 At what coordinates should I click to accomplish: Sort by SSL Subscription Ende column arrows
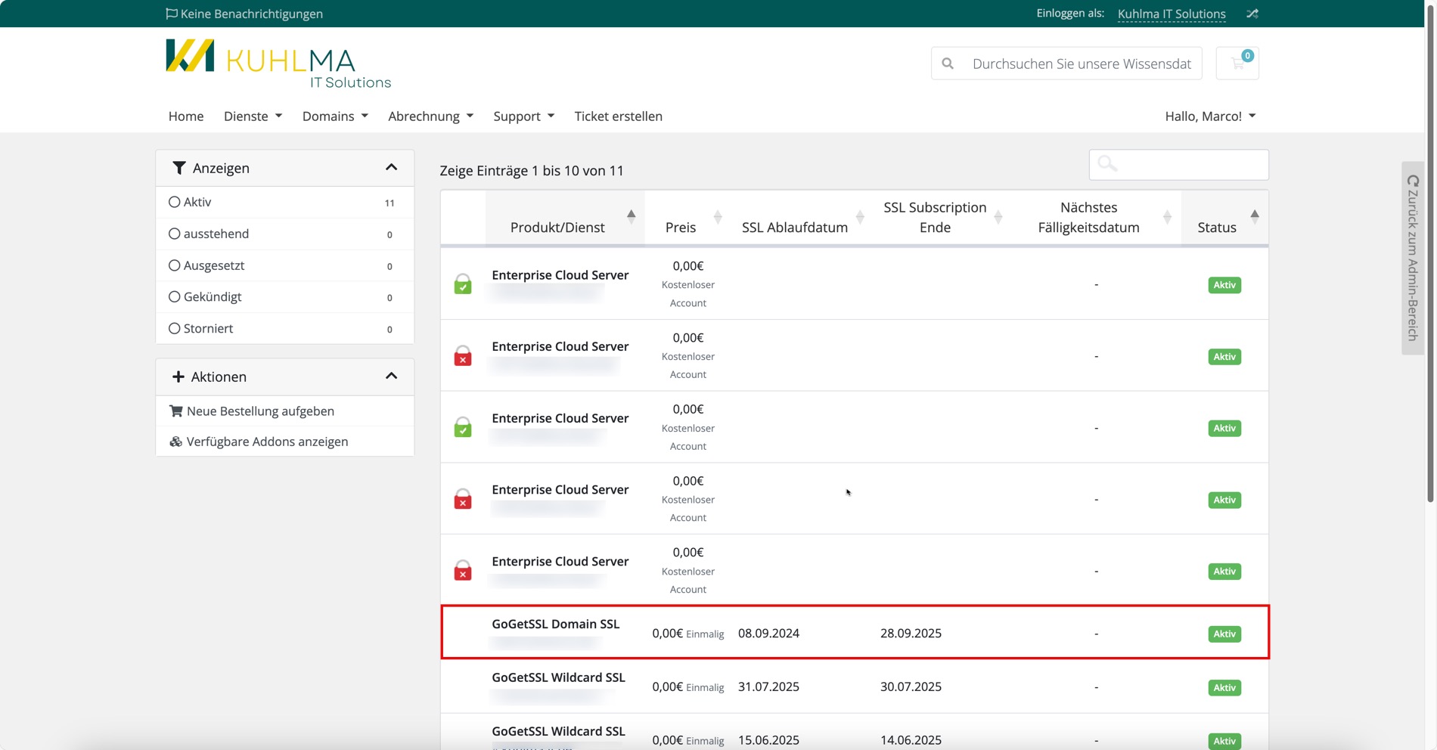[998, 217]
